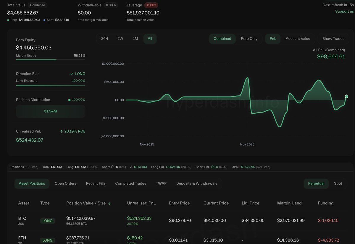Click the chart's latest data point marker

tap(346, 96)
